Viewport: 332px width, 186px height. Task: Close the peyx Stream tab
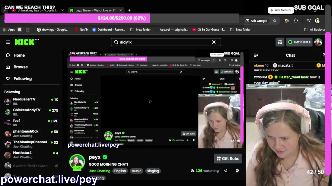click(x=121, y=10)
